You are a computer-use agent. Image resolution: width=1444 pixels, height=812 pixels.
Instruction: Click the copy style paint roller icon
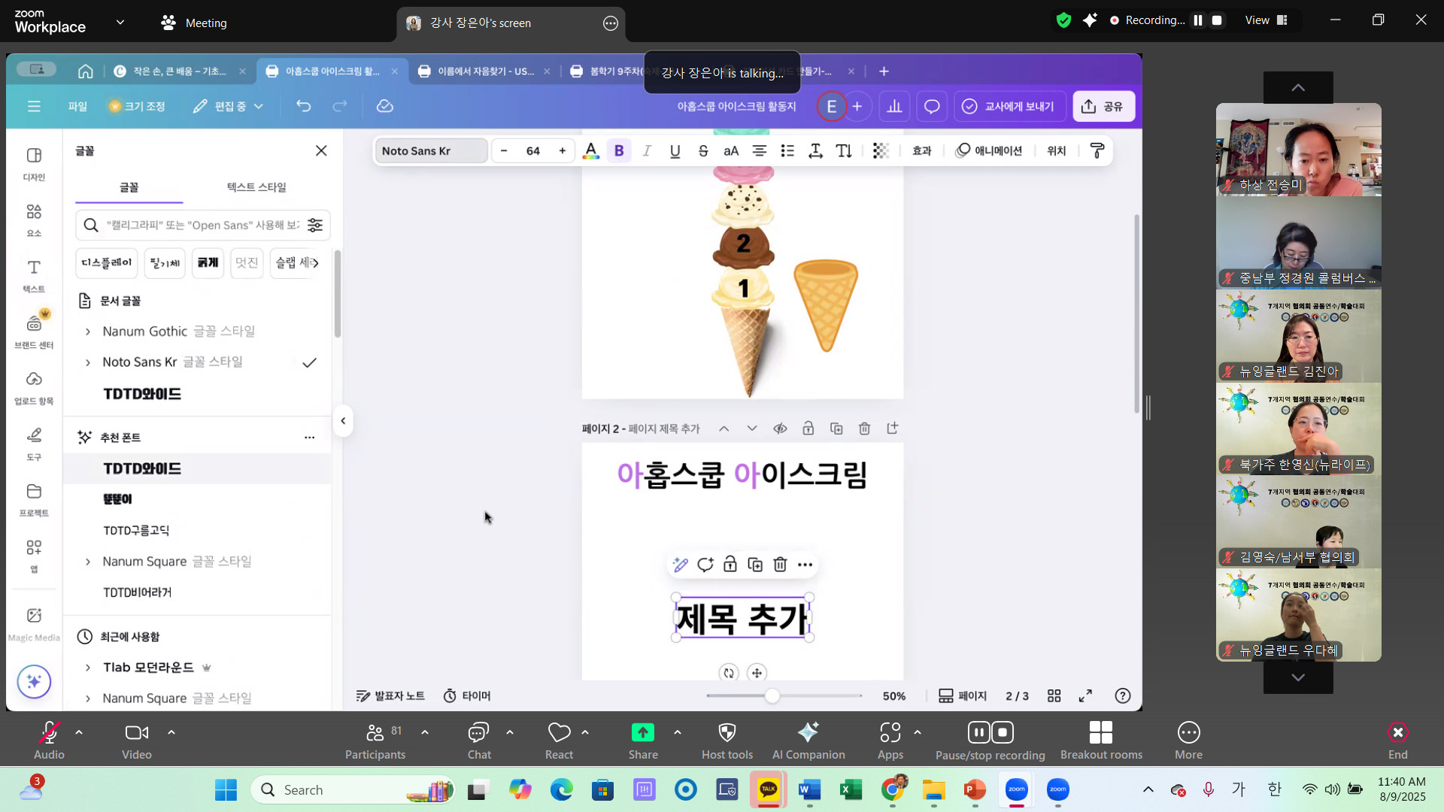click(1097, 151)
